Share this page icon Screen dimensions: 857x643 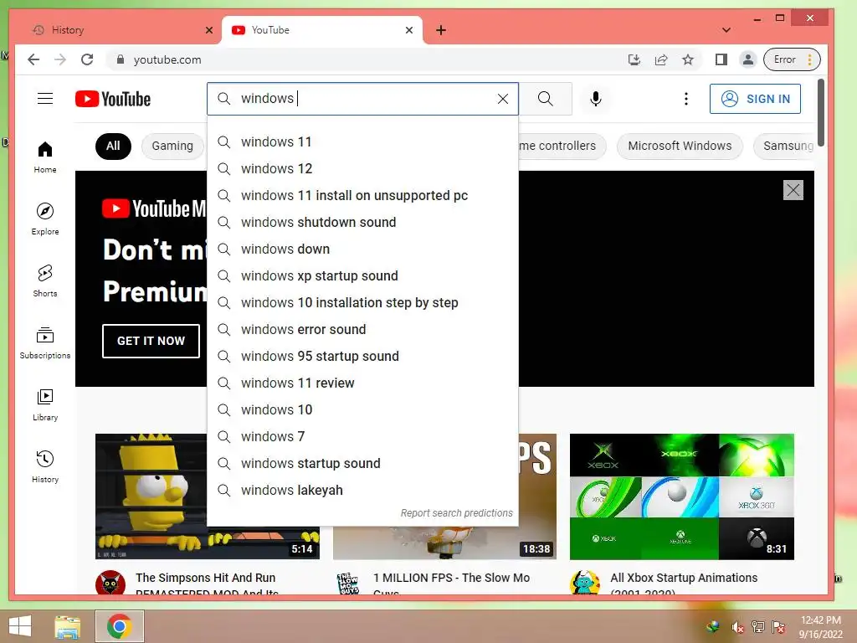coord(661,59)
